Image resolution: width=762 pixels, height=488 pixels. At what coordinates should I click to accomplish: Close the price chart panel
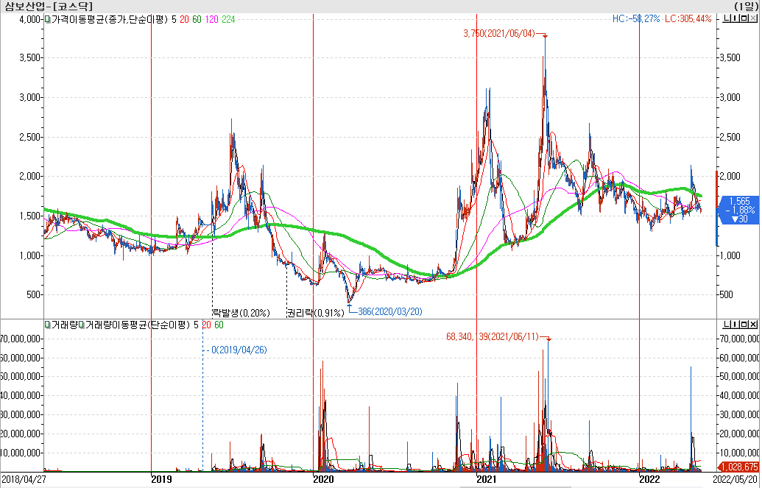752,19
